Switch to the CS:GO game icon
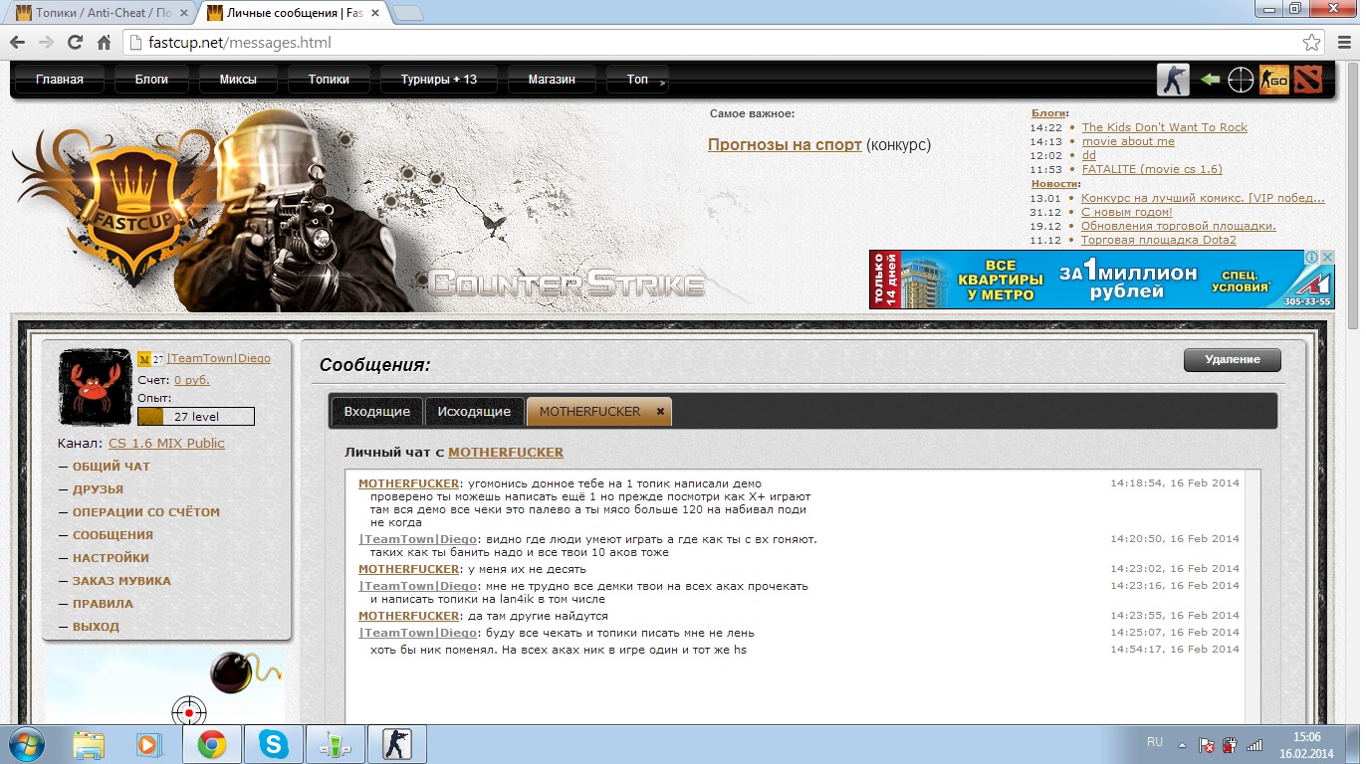Image resolution: width=1366 pixels, height=764 pixels. 1274,80
